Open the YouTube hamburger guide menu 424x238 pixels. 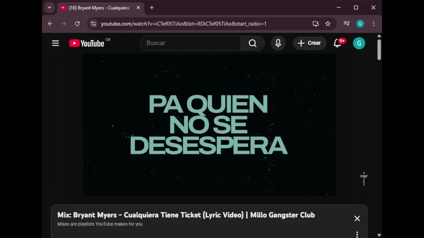(x=55, y=43)
